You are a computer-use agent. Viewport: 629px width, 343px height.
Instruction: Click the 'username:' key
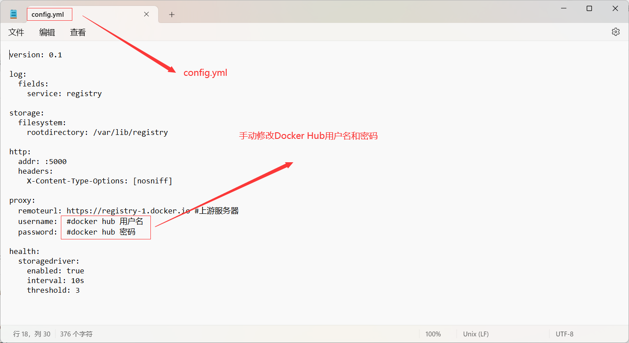38,221
